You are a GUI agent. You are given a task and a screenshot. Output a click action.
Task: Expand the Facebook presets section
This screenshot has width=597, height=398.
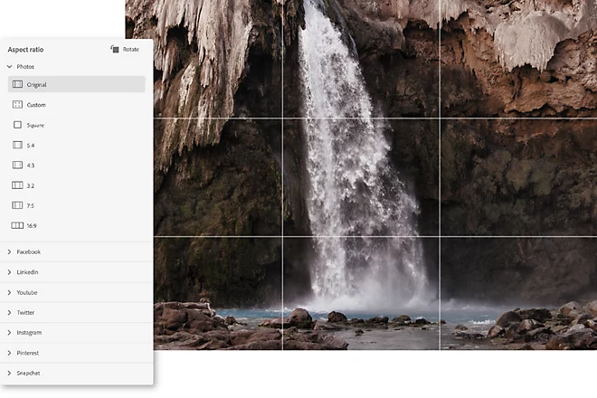pyautogui.click(x=76, y=251)
